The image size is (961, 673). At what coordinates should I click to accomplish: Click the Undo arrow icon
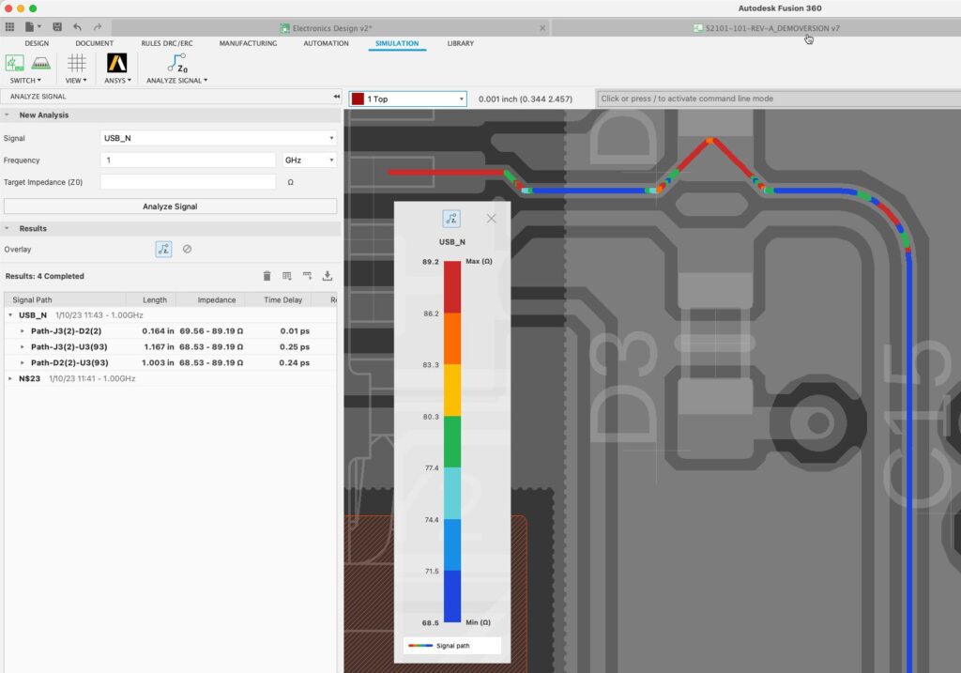coord(77,28)
